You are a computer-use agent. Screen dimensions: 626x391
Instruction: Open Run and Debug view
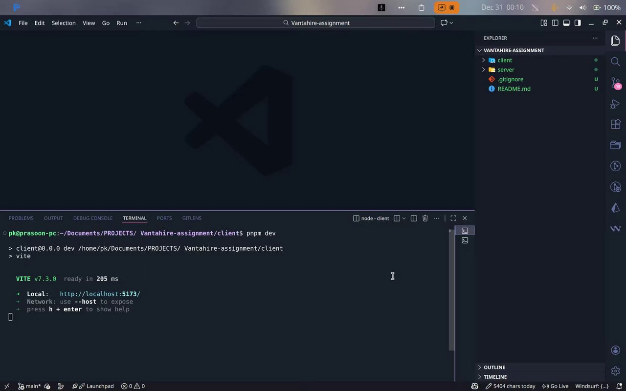tap(615, 104)
